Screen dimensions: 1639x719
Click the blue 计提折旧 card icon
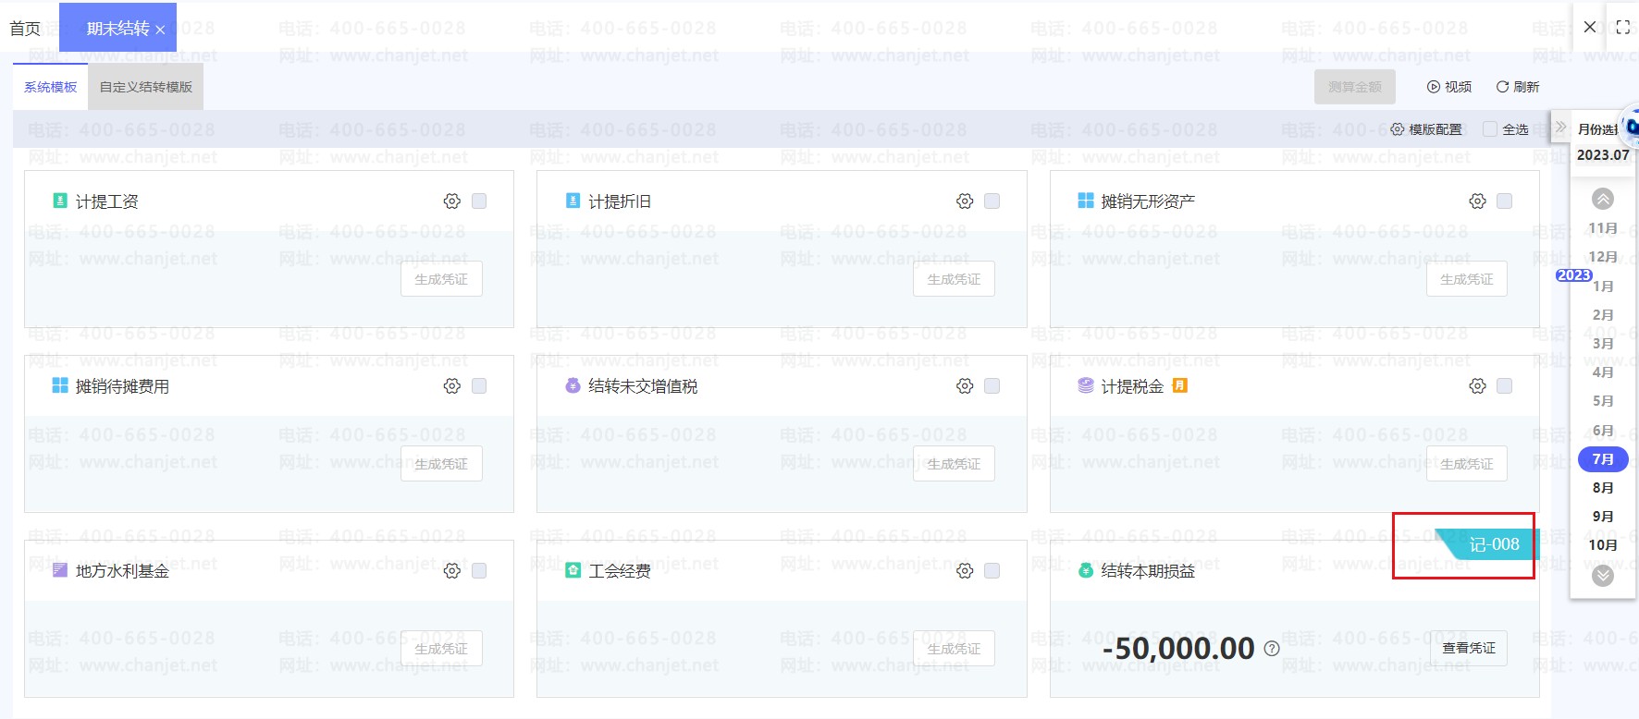click(x=573, y=201)
